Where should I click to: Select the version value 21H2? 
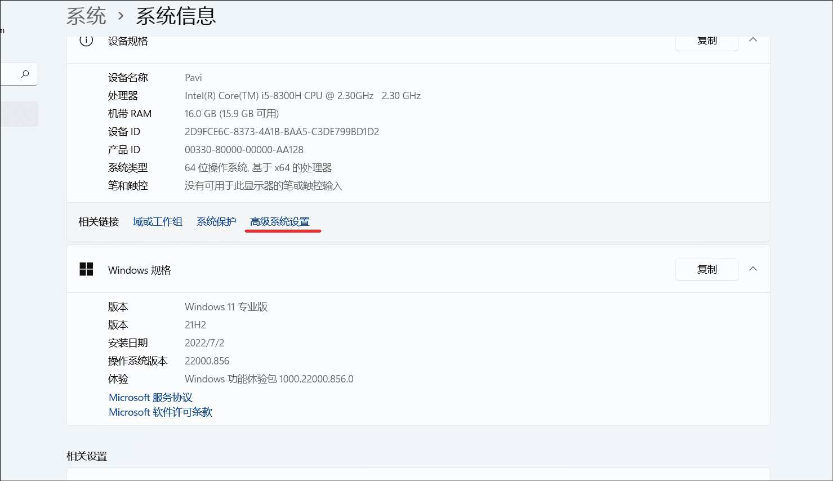tap(195, 325)
